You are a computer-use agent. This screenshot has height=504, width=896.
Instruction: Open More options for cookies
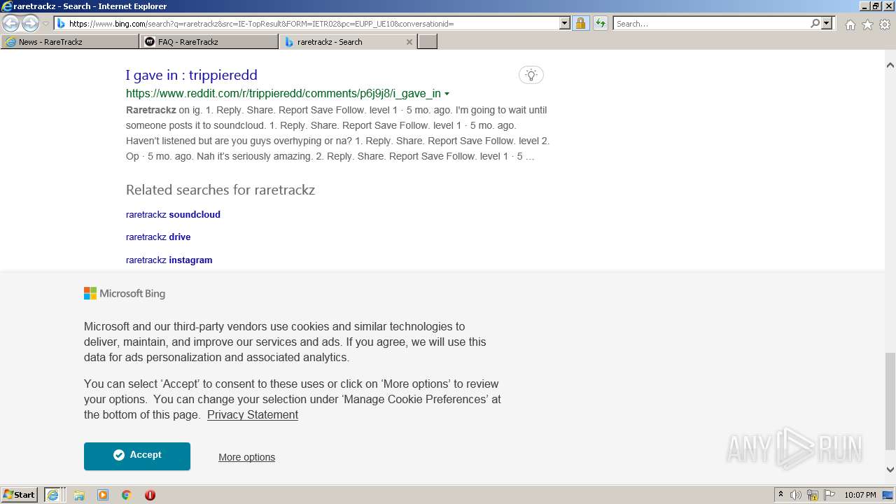[246, 457]
